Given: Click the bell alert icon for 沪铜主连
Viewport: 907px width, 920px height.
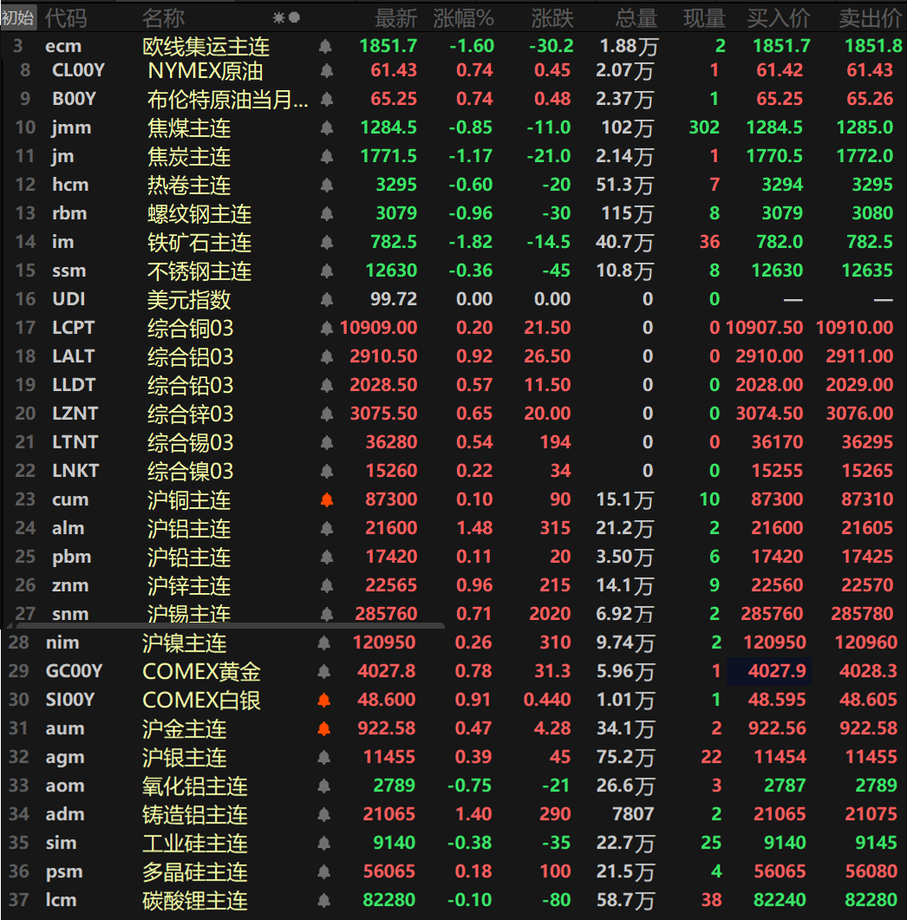Looking at the screenshot, I should (327, 499).
